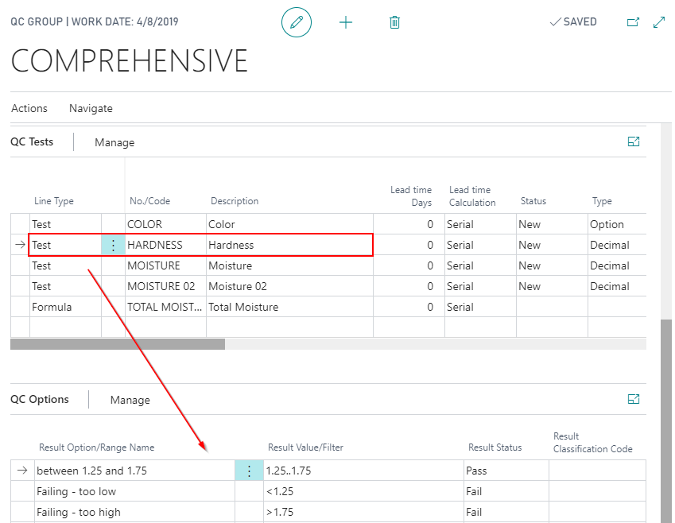The height and width of the screenshot is (523, 675).
Task: Click the Result Value 1.25..1.75 field
Action: tap(363, 471)
